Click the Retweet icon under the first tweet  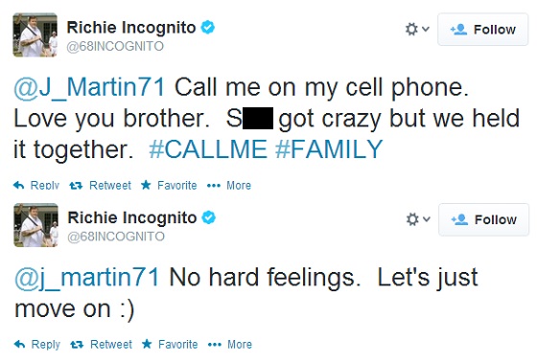76,186
